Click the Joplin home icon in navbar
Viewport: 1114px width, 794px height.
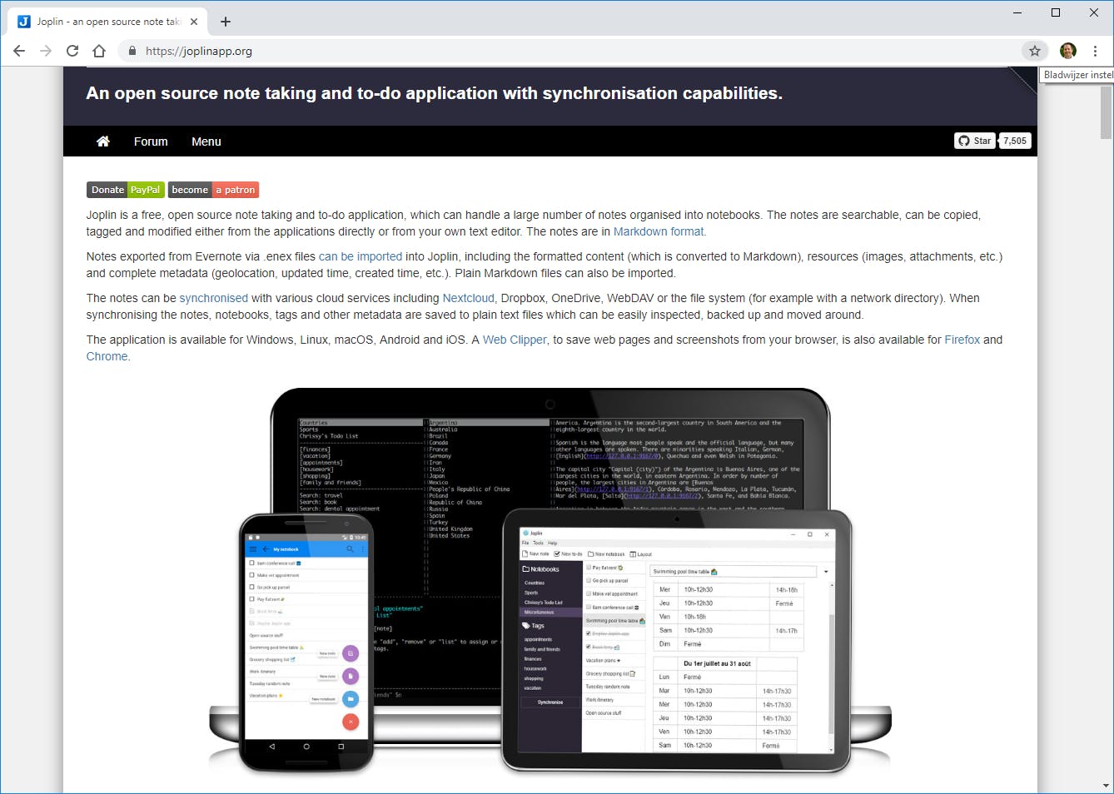point(103,141)
